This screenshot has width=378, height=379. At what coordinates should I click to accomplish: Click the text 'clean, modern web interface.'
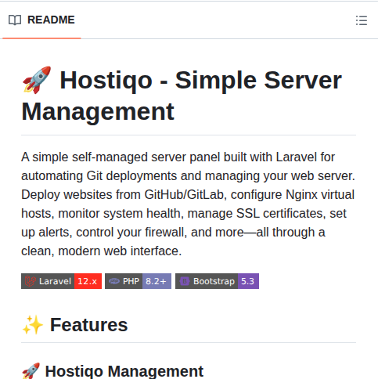click(101, 251)
